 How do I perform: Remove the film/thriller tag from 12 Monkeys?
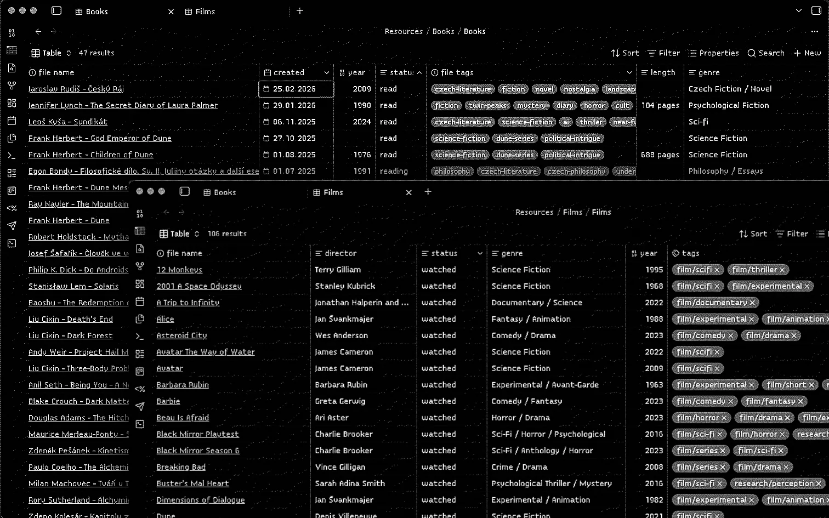[x=782, y=270]
